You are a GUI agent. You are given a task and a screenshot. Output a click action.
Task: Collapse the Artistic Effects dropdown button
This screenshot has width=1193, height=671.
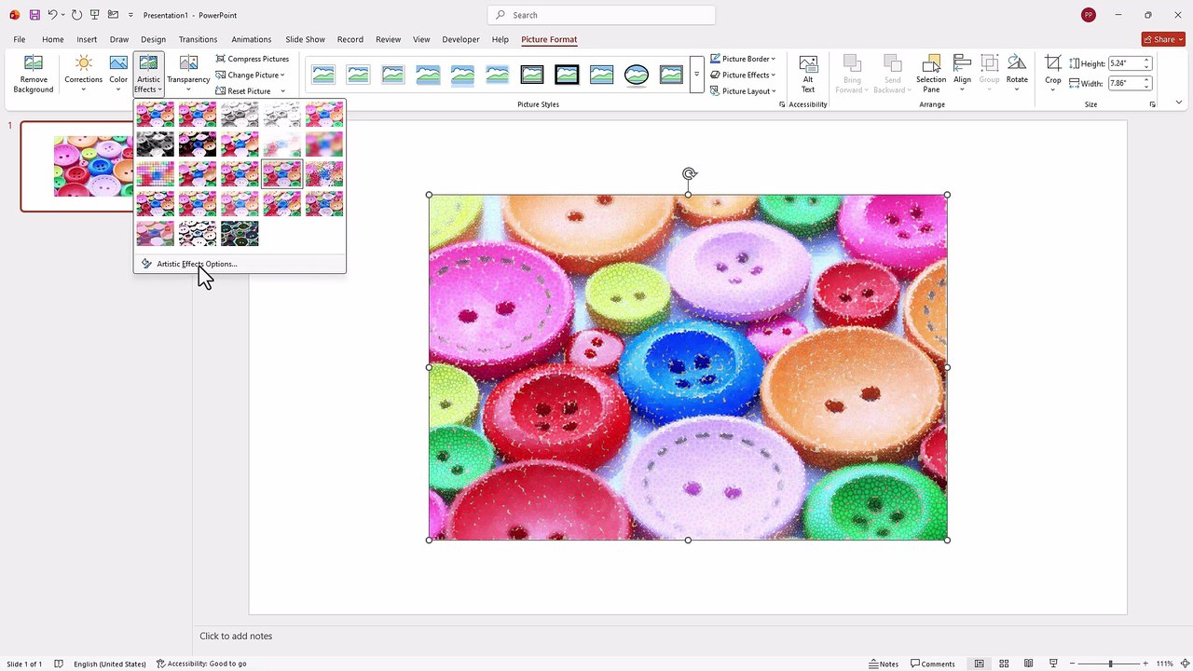point(148,74)
